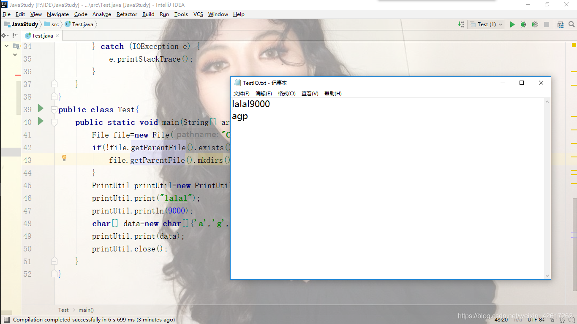Open the VCS menu
Viewport: 577px width, 324px height.
coord(198,14)
